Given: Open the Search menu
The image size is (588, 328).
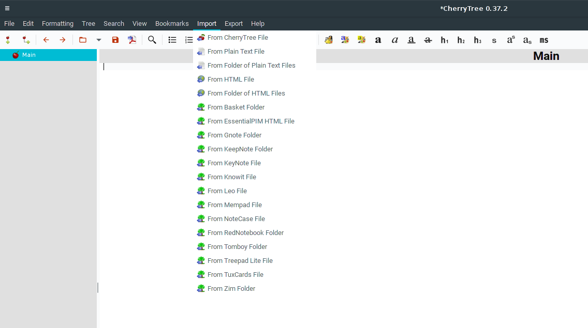Looking at the screenshot, I should [114, 24].
